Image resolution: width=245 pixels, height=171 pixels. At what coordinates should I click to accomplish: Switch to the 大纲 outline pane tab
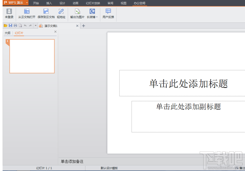coord(7,33)
